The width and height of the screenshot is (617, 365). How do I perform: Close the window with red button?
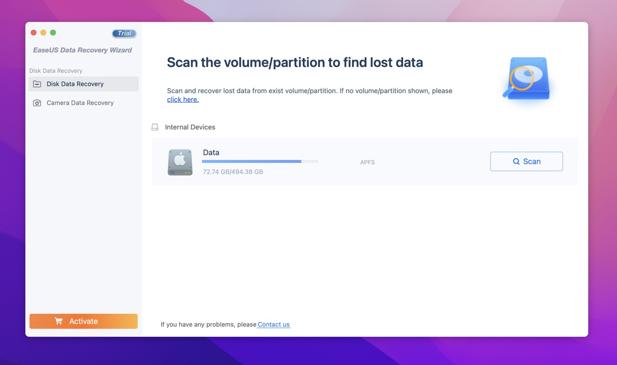[33, 32]
